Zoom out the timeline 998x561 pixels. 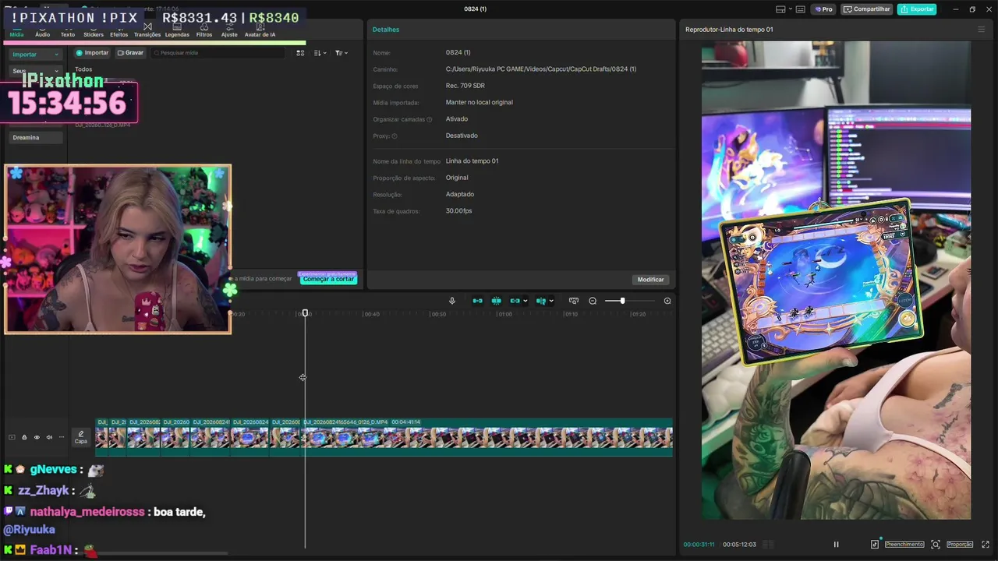click(x=593, y=301)
